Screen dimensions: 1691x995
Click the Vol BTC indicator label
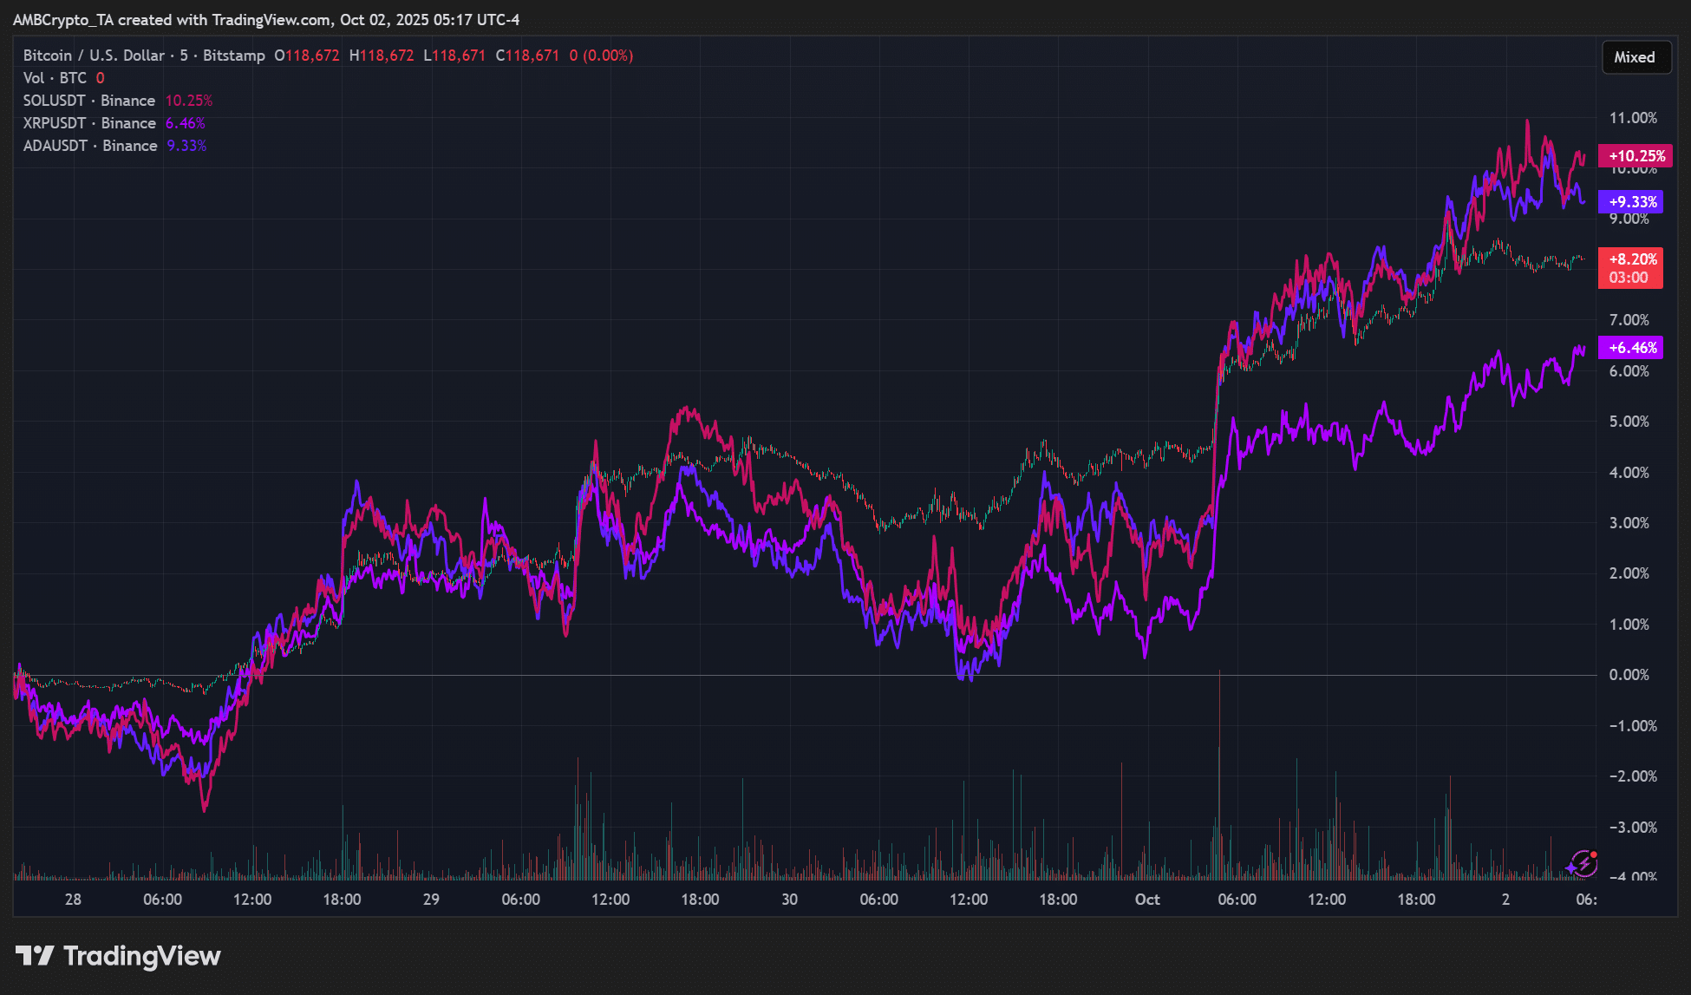click(x=55, y=78)
